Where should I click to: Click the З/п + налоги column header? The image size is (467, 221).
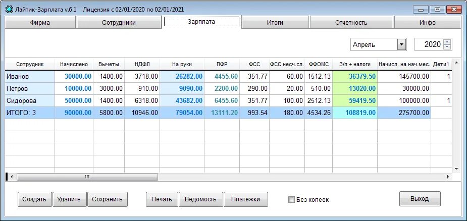coord(355,64)
